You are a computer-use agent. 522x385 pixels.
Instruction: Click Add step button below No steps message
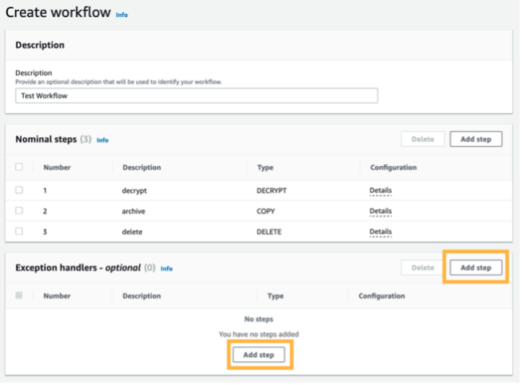[259, 354]
